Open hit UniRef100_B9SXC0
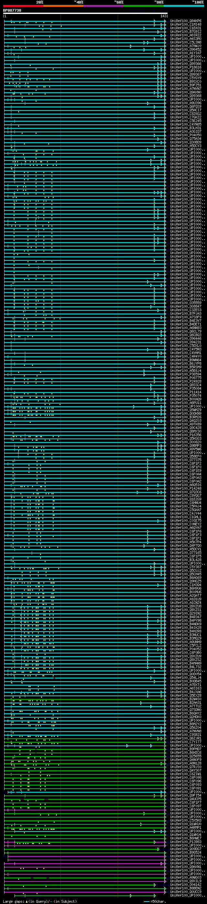Image resolution: width=207 pixels, height=904 pixels. coord(186,82)
